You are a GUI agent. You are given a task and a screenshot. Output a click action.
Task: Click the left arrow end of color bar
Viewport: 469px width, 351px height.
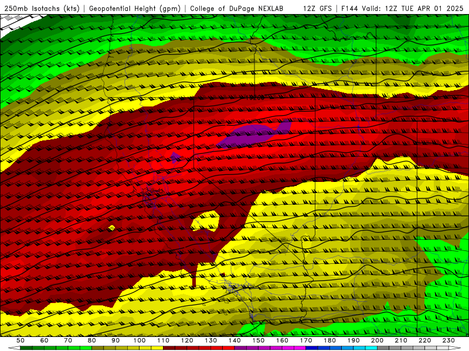(x=13, y=348)
